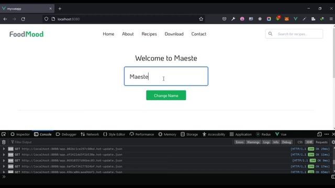Toggle the Errors console filter

(239, 142)
